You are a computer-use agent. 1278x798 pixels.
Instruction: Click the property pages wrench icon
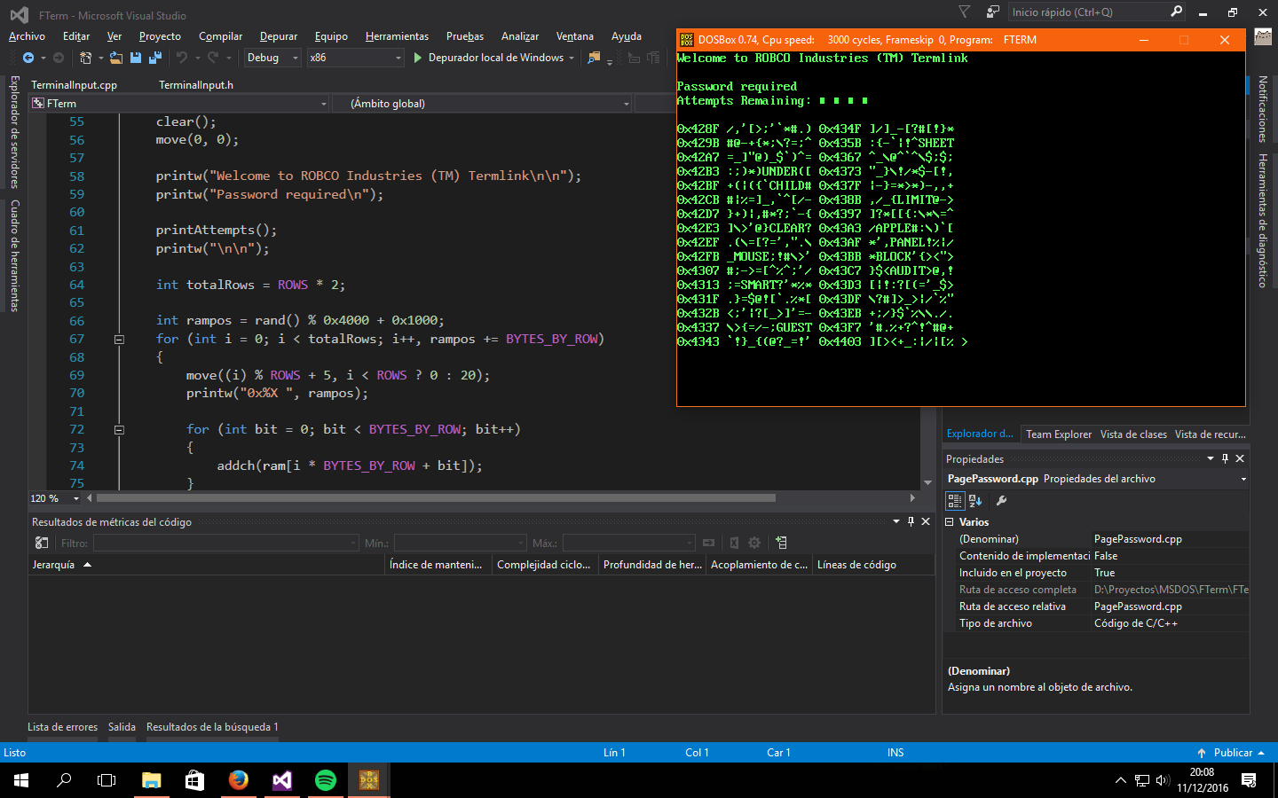click(x=1001, y=500)
